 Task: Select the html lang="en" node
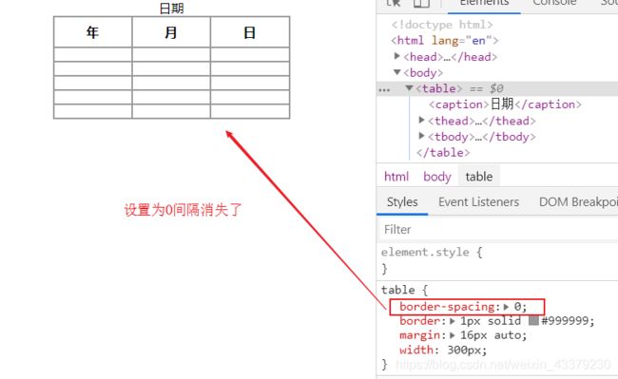pyautogui.click(x=445, y=41)
